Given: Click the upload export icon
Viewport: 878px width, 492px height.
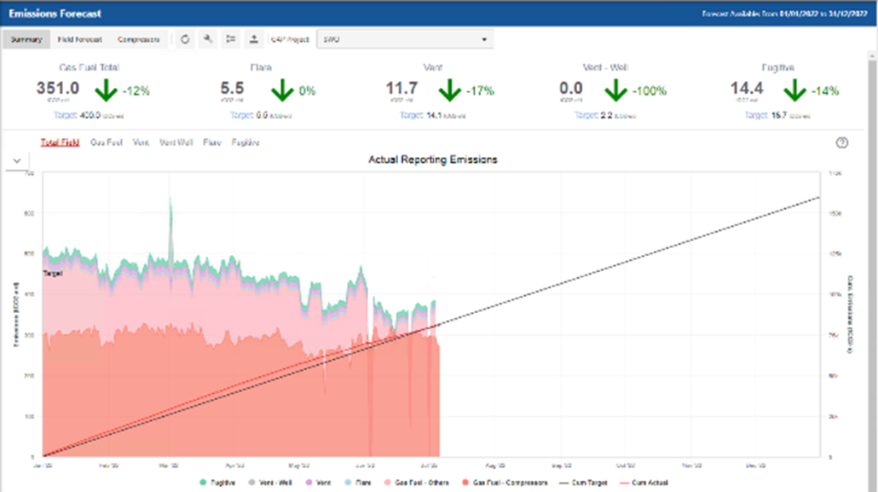Looking at the screenshot, I should tap(253, 39).
